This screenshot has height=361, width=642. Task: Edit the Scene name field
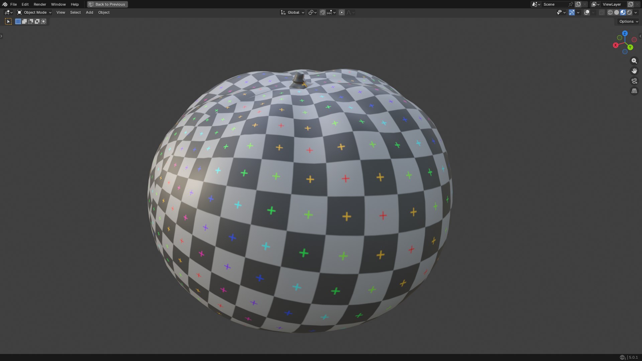point(554,4)
